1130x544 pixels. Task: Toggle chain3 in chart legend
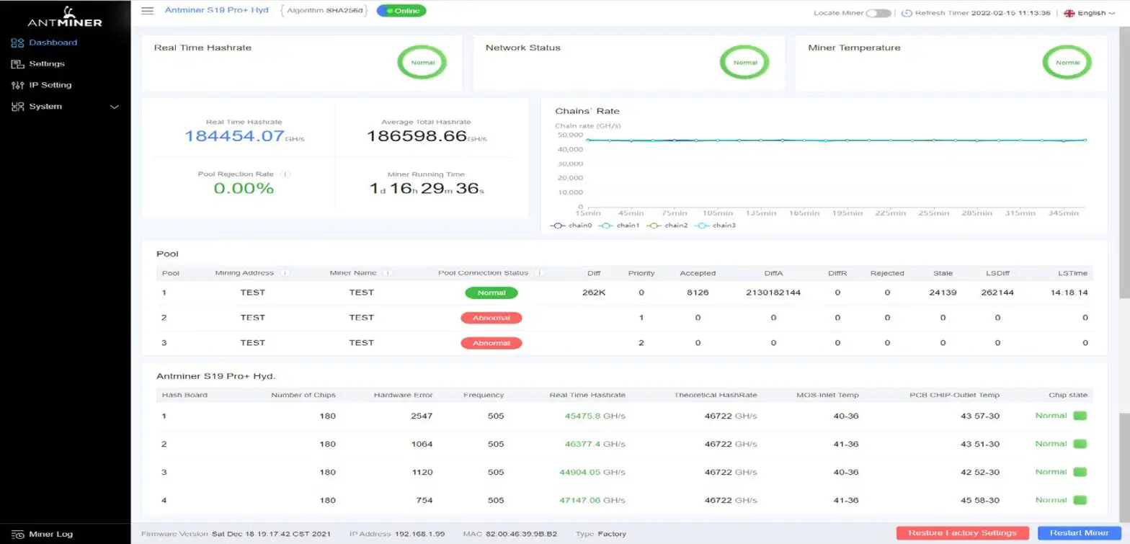pyautogui.click(x=715, y=226)
